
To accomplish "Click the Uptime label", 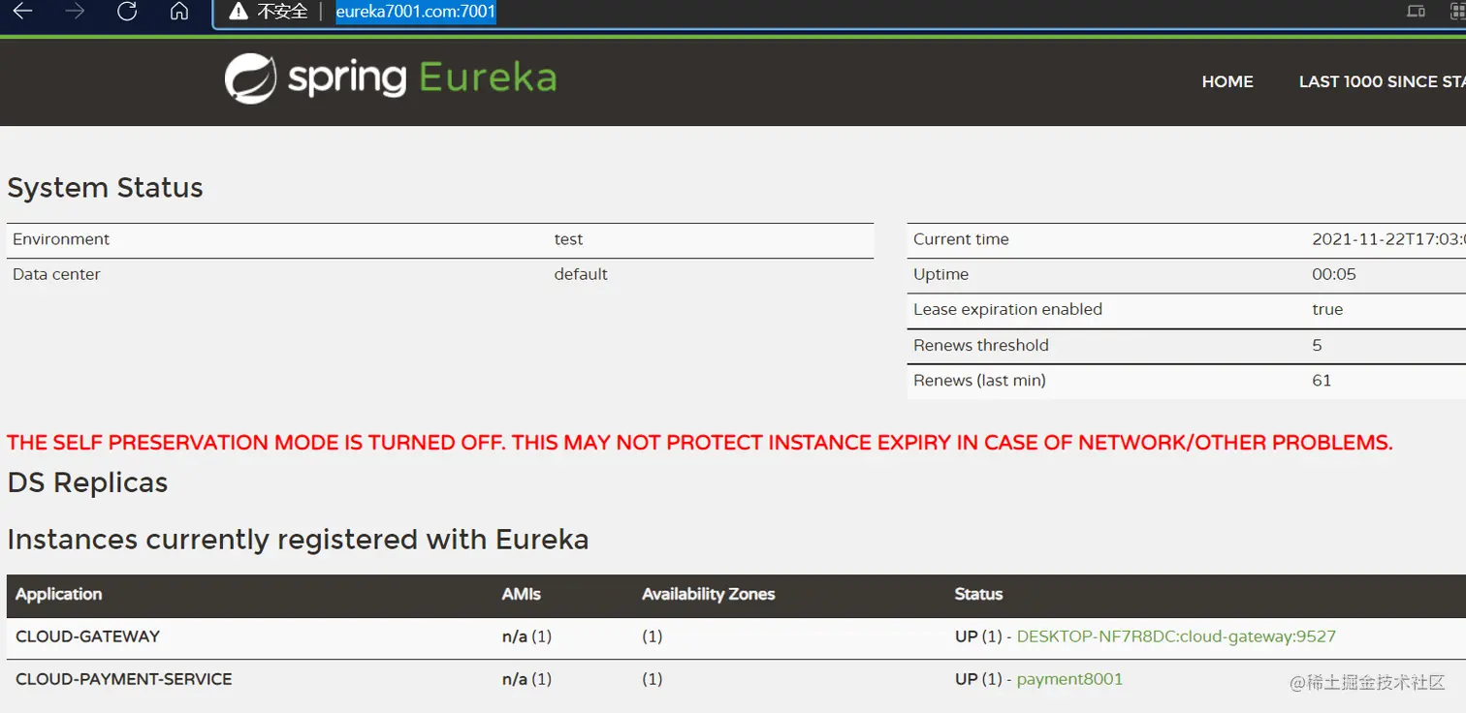I will (x=941, y=274).
